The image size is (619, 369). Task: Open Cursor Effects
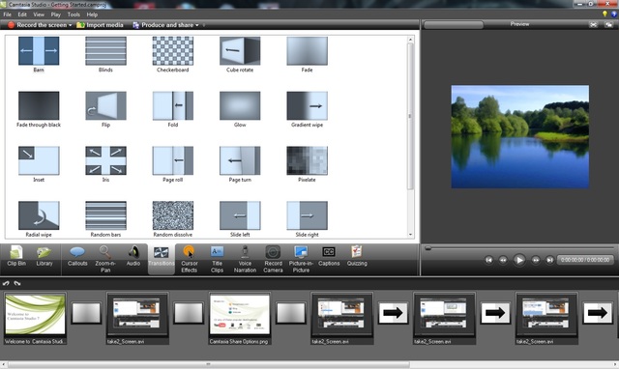[190, 259]
